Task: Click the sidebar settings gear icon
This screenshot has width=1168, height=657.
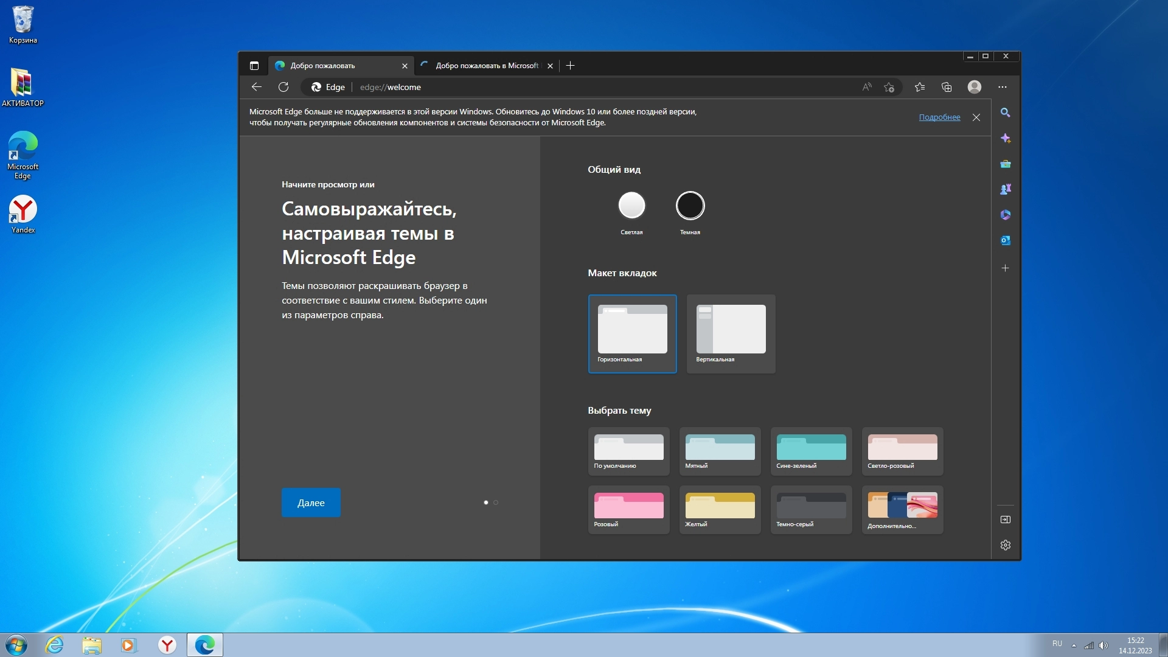Action: (x=1005, y=545)
